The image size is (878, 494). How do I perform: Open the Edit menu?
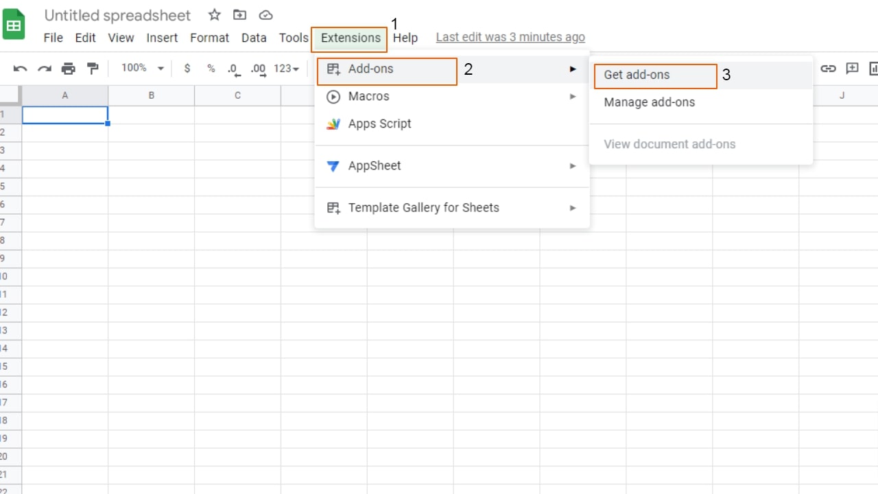click(85, 38)
